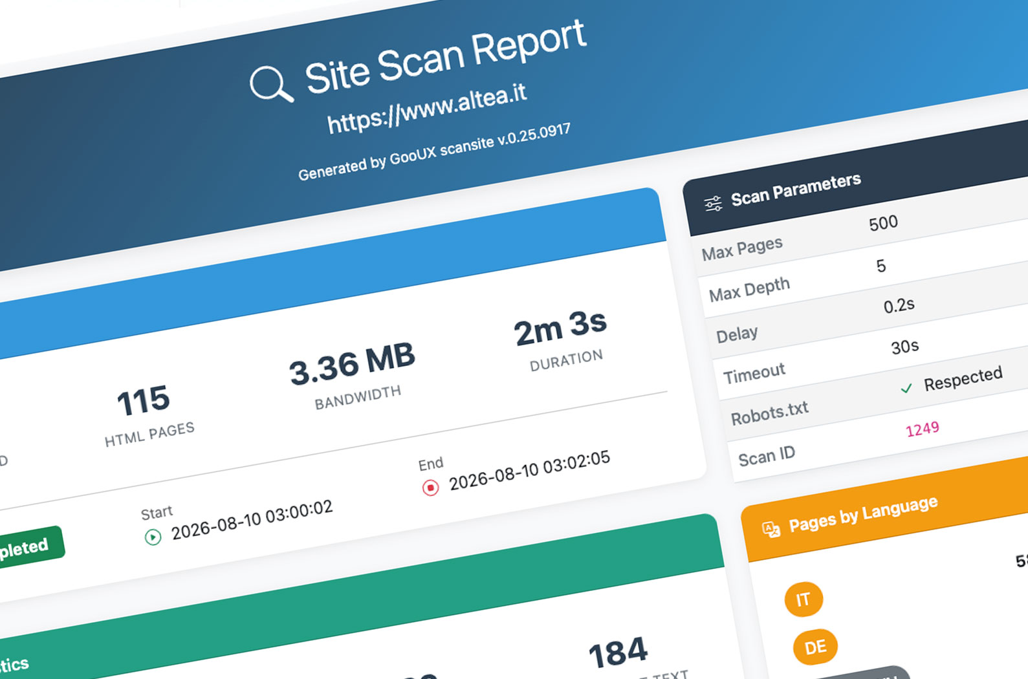
Task: Open the Scan ID 1249 link
Action: pos(922,429)
